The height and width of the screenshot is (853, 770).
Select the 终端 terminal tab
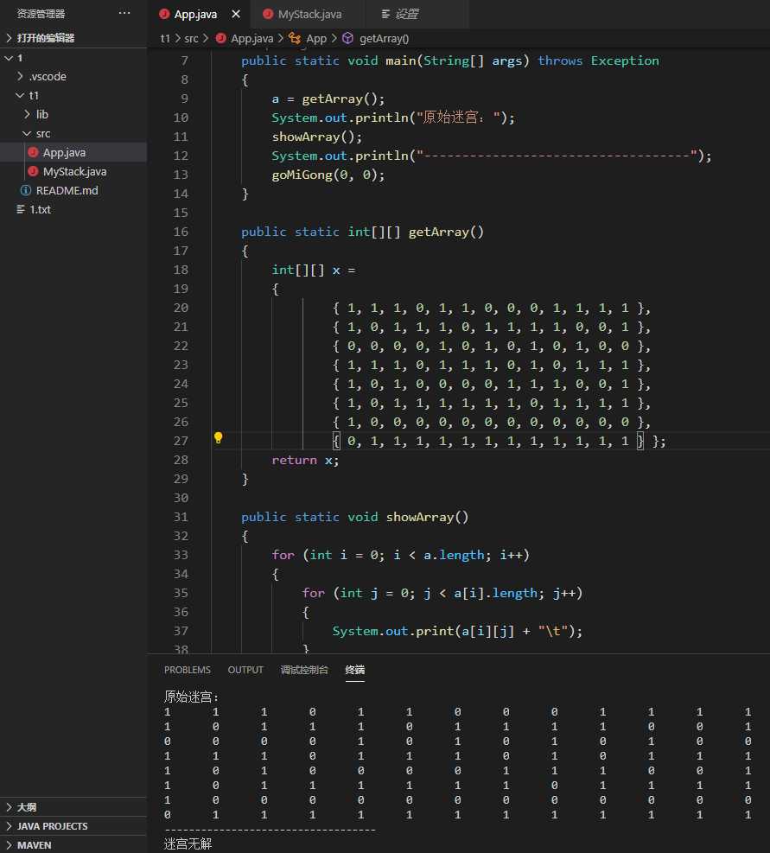pyautogui.click(x=355, y=670)
